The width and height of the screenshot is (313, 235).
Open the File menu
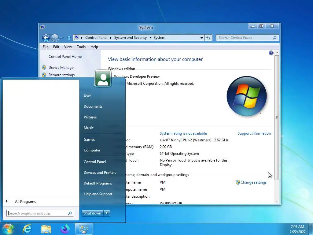pos(46,47)
